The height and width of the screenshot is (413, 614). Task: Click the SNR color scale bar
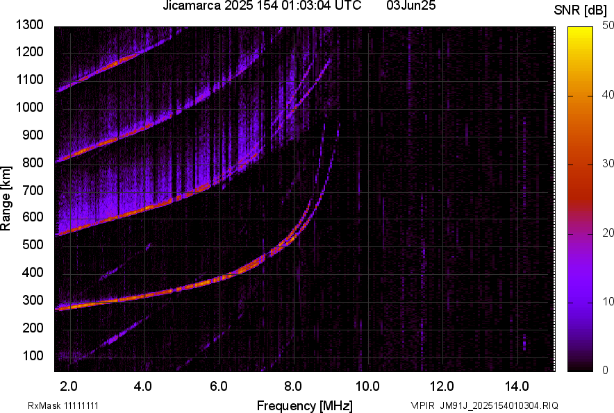coord(581,199)
